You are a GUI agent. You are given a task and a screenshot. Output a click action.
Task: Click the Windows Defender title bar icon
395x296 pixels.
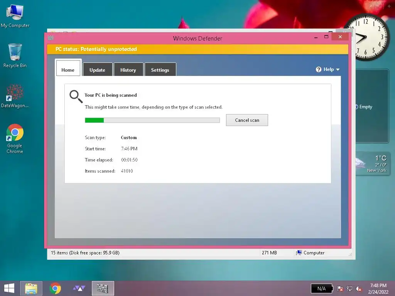[x=51, y=38]
